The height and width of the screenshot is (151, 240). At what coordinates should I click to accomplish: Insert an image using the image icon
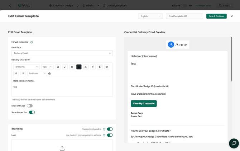tap(100, 67)
